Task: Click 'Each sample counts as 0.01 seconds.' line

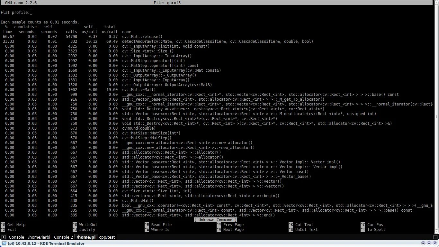Action: click(x=40, y=22)
